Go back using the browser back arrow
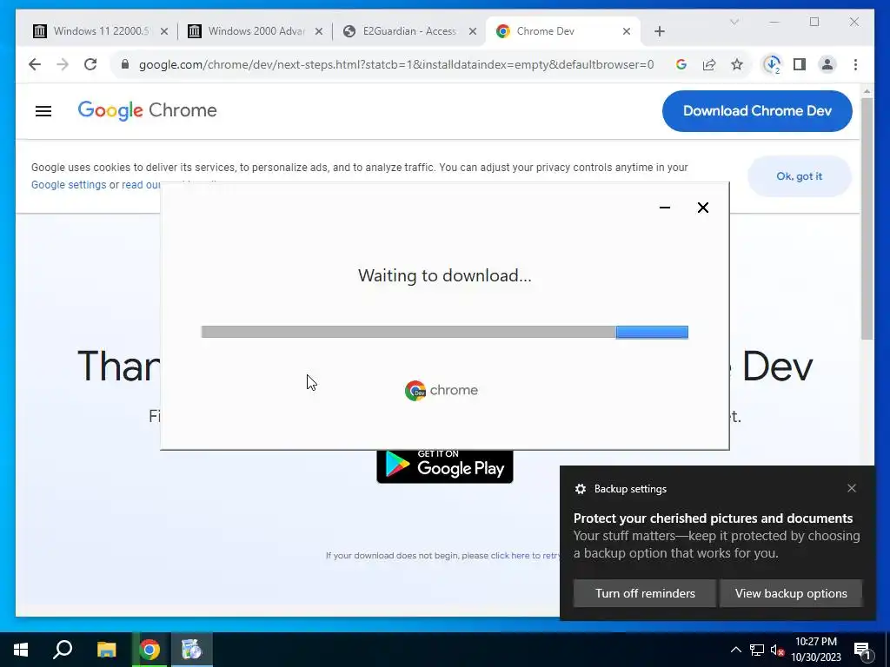 coord(35,64)
